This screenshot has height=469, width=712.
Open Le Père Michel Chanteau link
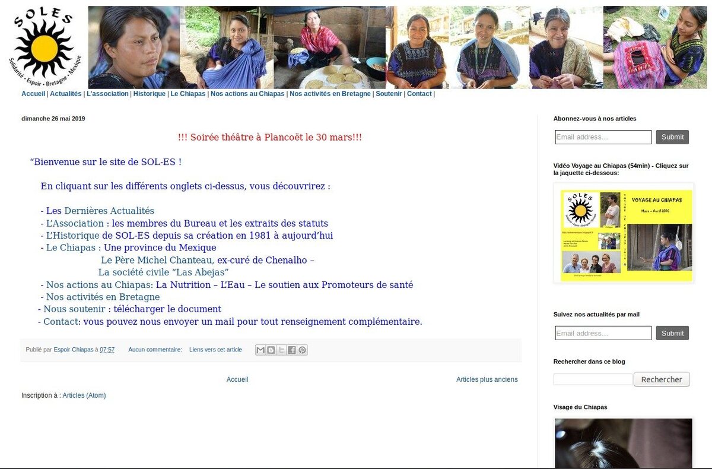(x=158, y=260)
